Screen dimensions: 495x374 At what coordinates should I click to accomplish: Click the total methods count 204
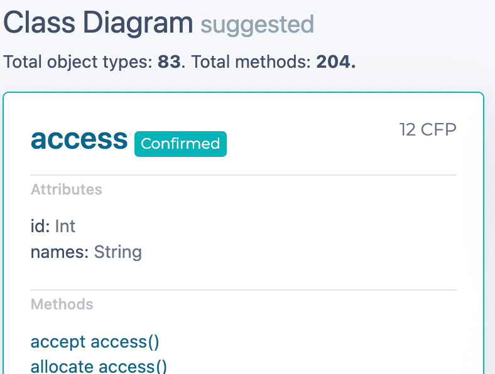point(336,61)
